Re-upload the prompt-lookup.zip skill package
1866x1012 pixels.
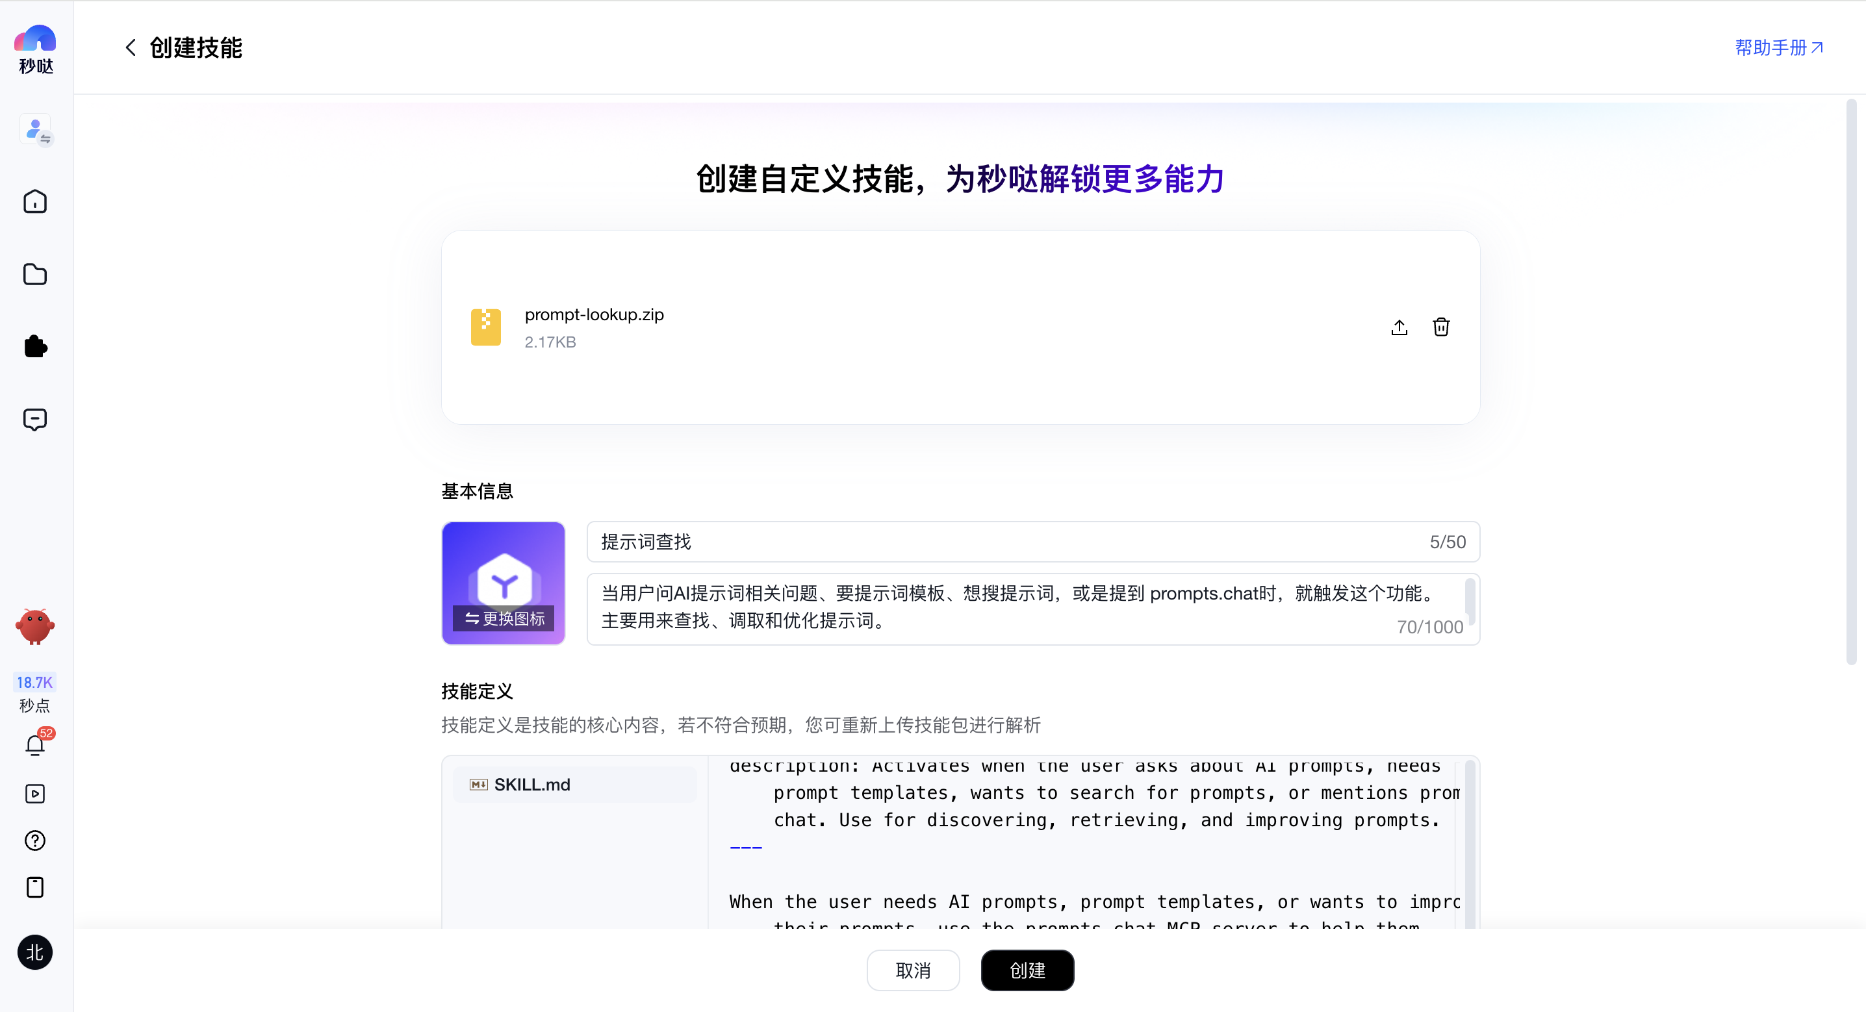1399,327
